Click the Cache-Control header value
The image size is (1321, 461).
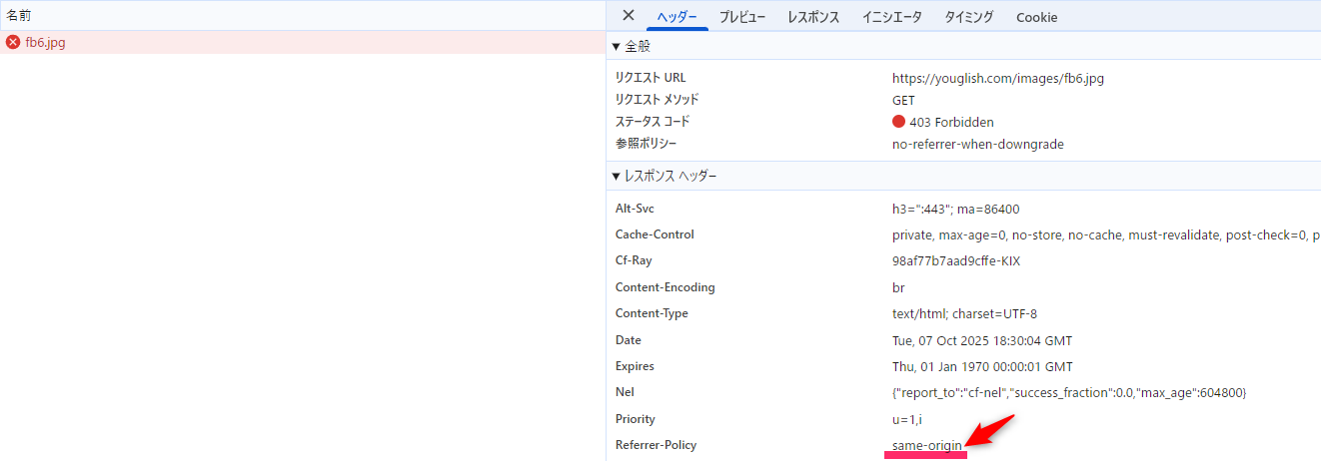coord(1099,235)
